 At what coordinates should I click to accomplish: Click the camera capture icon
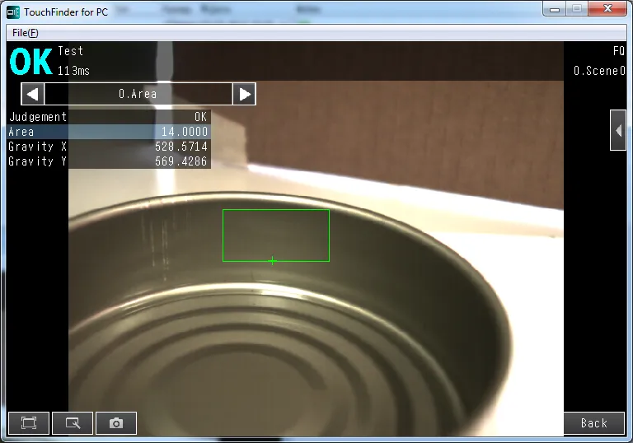coord(116,423)
